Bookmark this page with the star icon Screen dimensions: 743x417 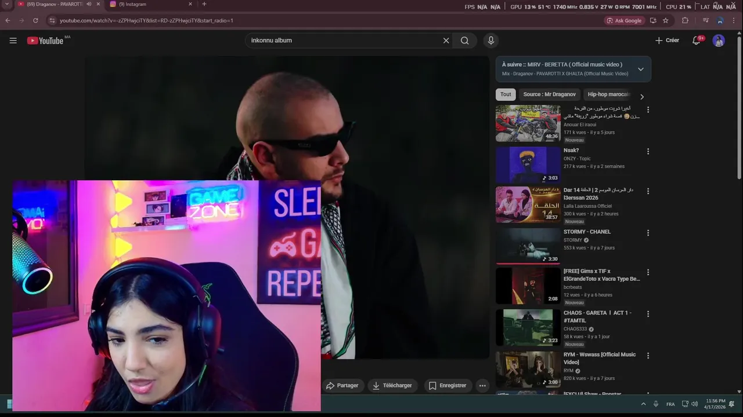(x=665, y=20)
